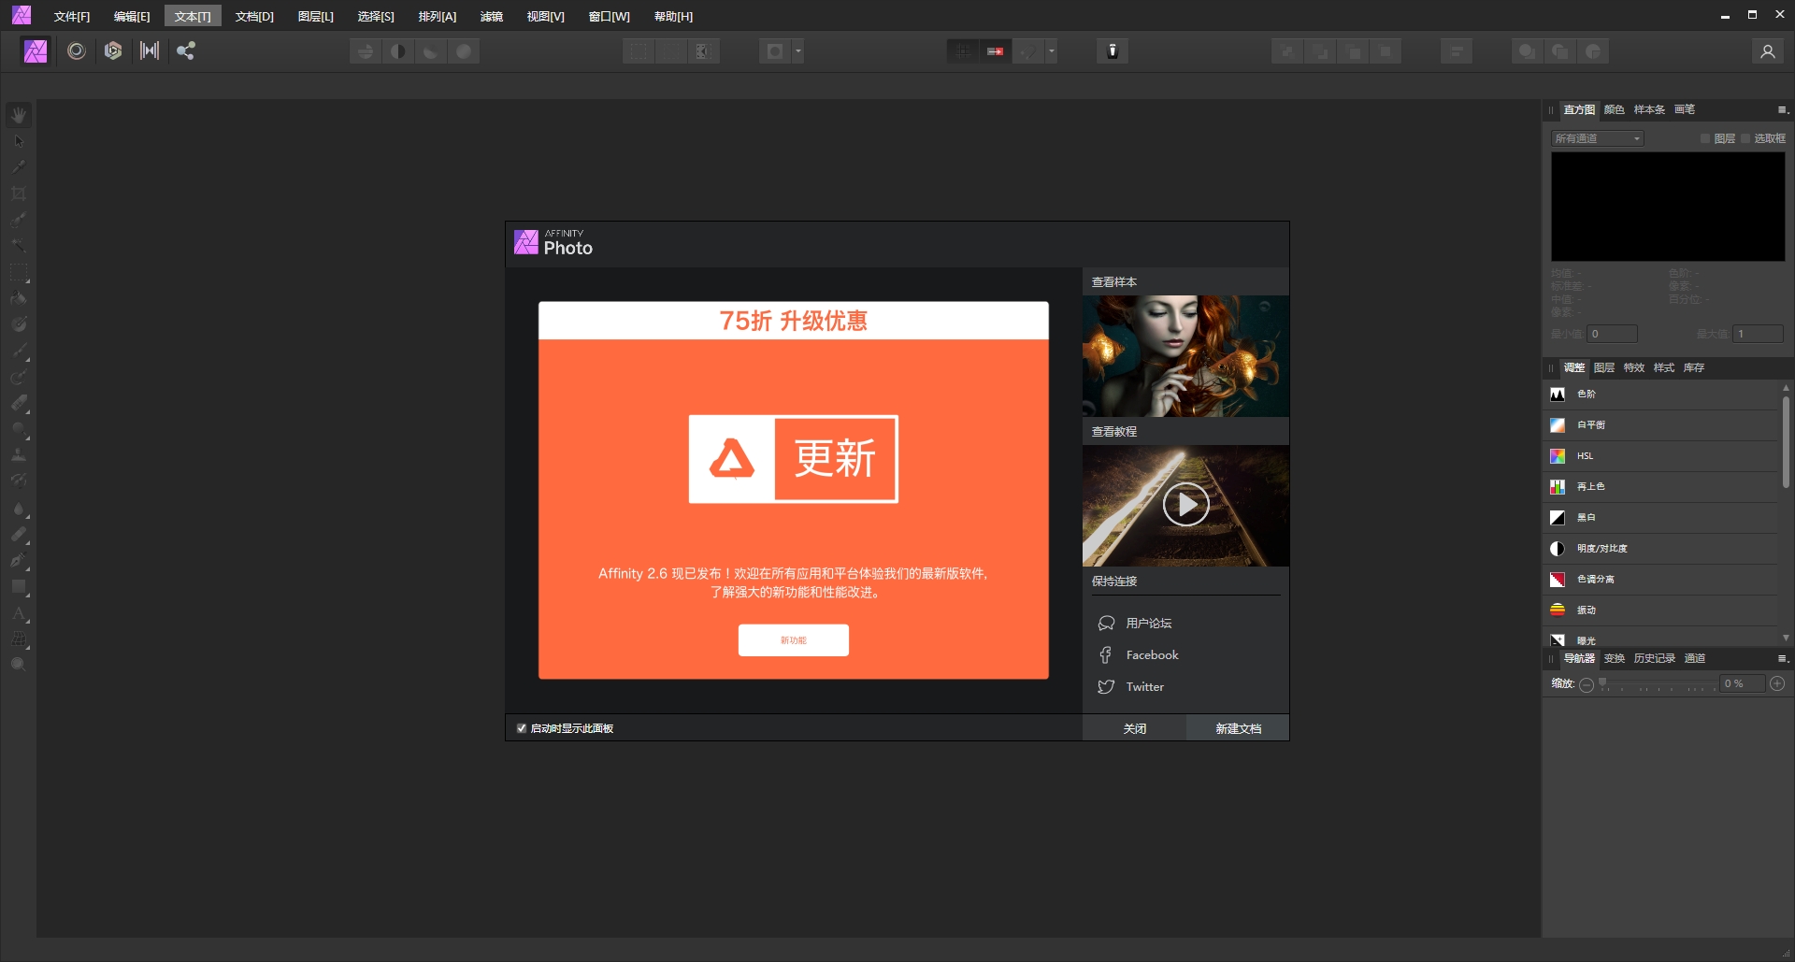Click the 新建文档 button
The image size is (1795, 962).
[1237, 727]
